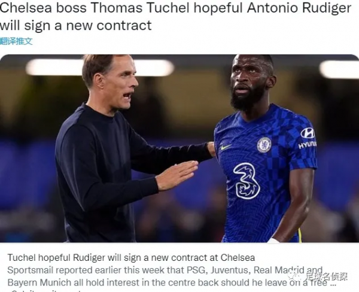Click the Three sponsor logo on the jersey
The width and height of the screenshot is (359, 292).
click(247, 181)
